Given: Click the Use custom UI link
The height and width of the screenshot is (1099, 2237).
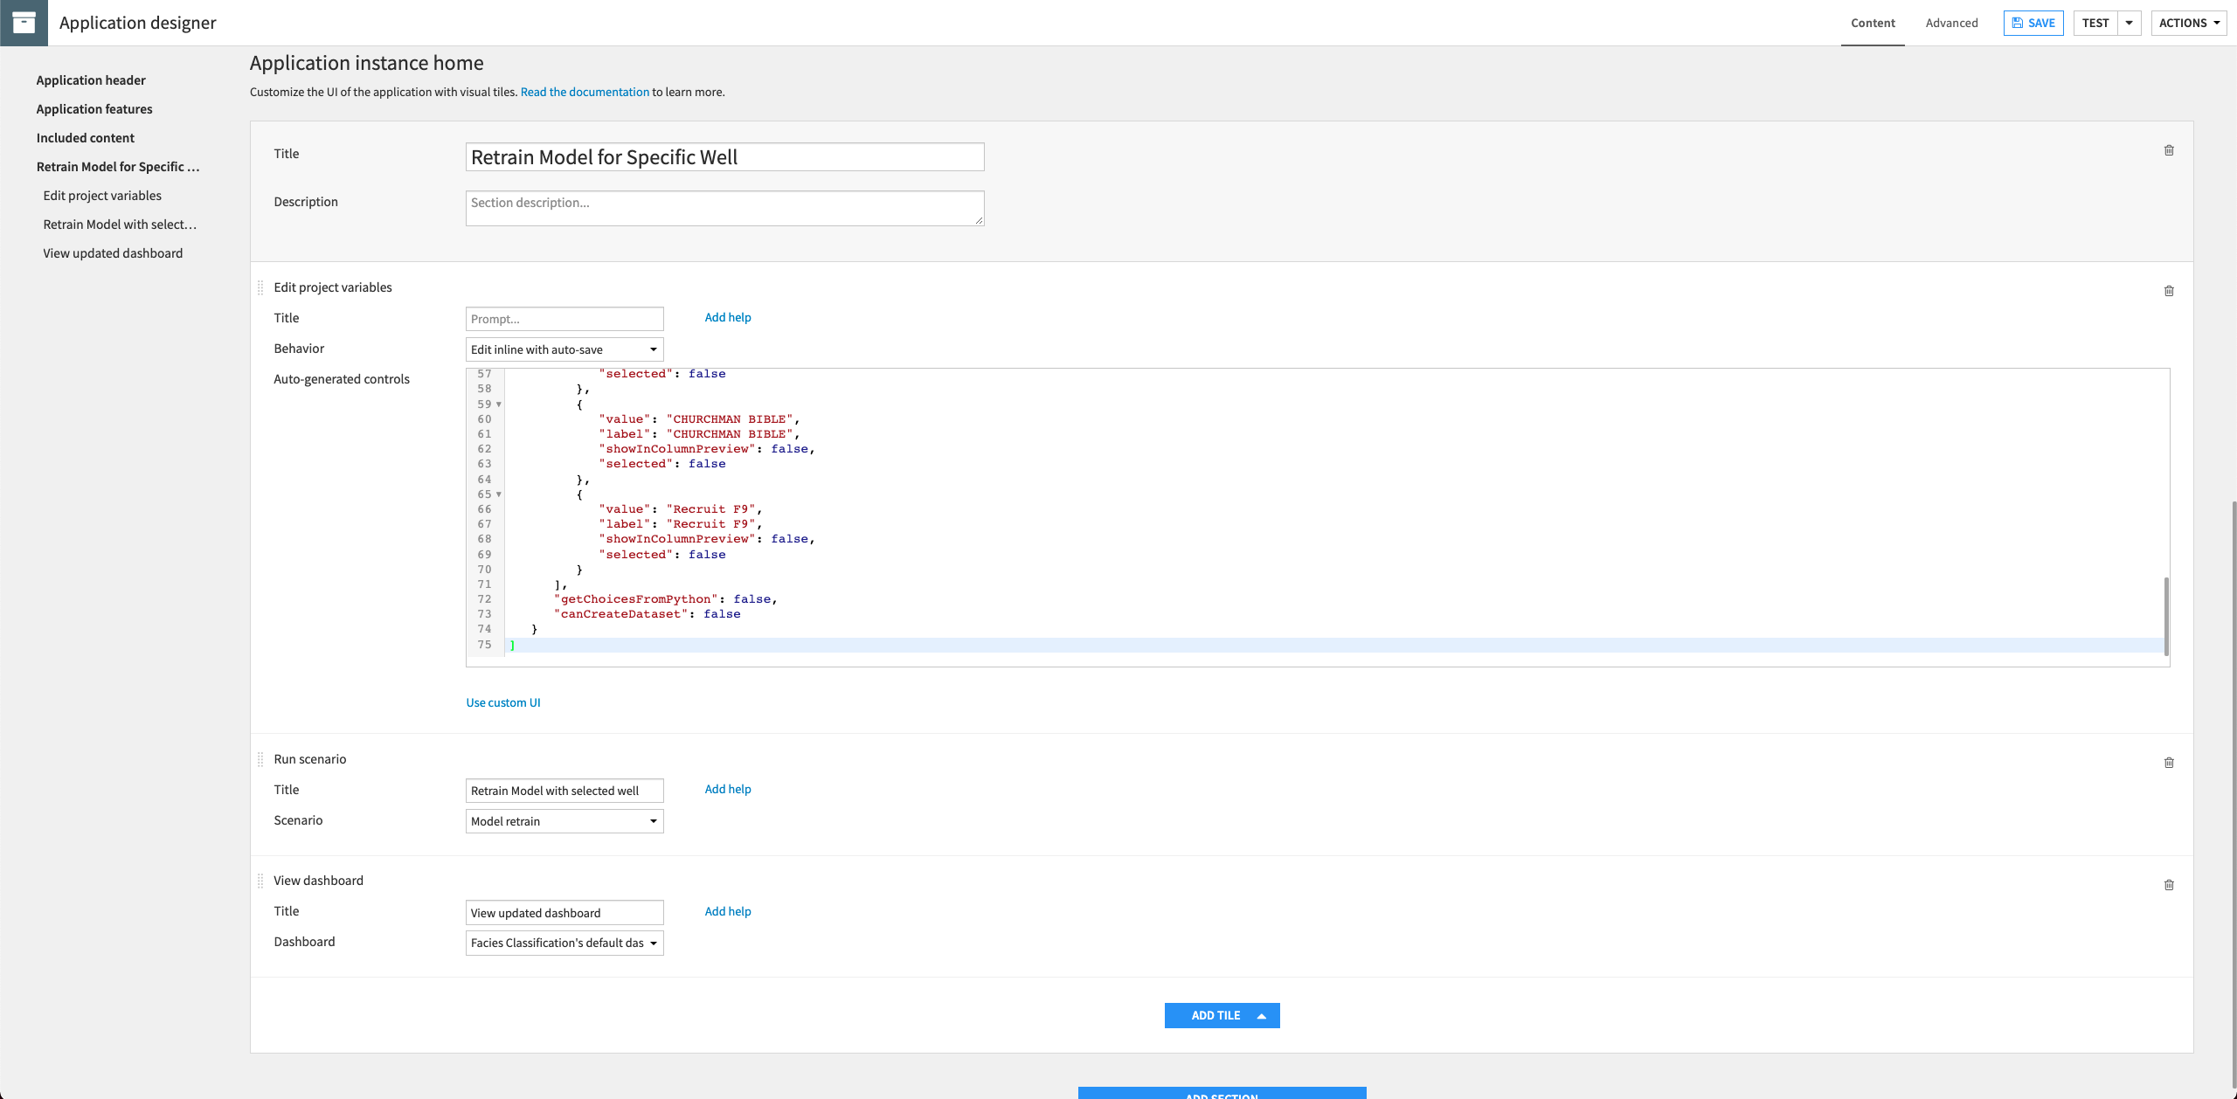Looking at the screenshot, I should (x=502, y=702).
